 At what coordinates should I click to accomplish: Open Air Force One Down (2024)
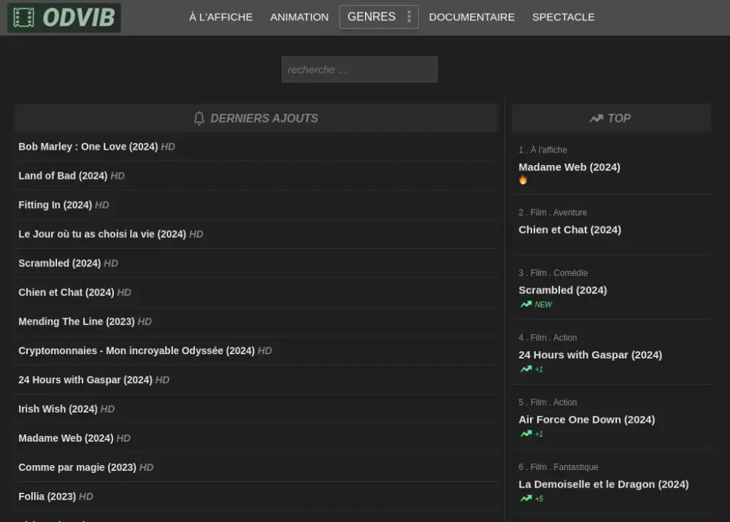pos(587,420)
